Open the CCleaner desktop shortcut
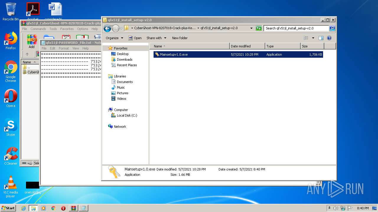Viewport: 378px width, 212px height. pyautogui.click(x=11, y=156)
